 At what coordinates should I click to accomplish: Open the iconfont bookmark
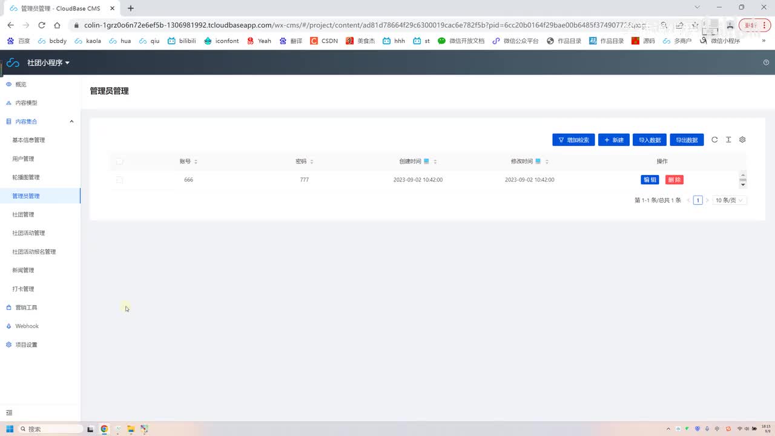(222, 41)
